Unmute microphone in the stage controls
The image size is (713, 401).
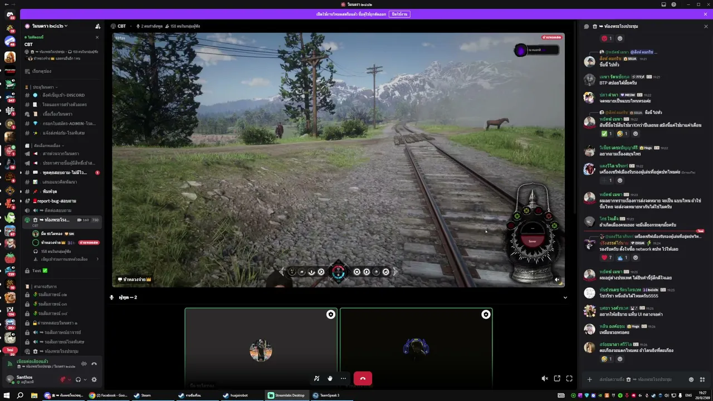pos(316,379)
